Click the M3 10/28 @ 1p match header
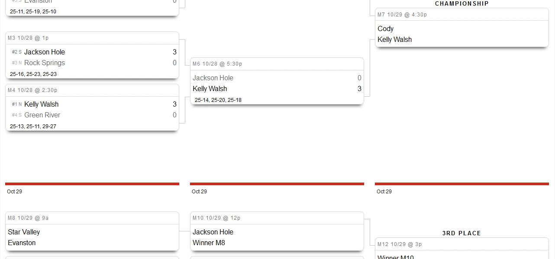This screenshot has width=555, height=259. point(28,38)
